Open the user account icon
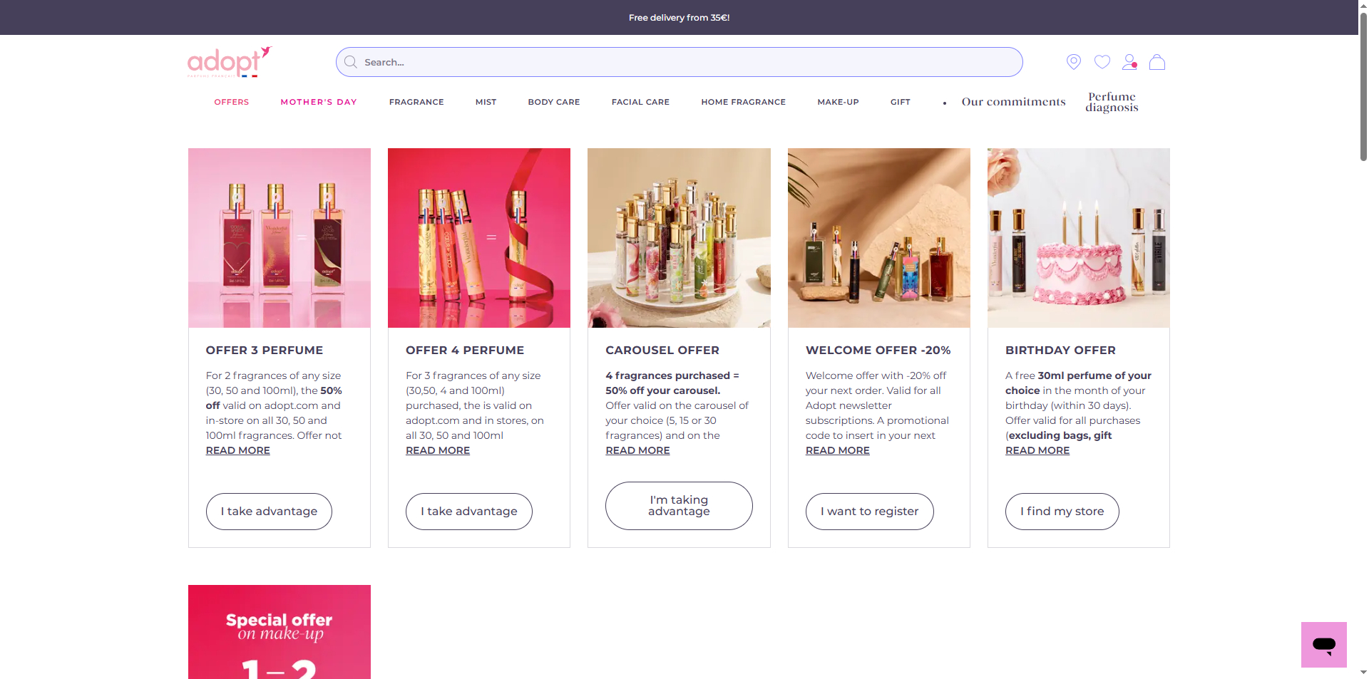Viewport: 1369px width, 679px height. click(x=1129, y=62)
